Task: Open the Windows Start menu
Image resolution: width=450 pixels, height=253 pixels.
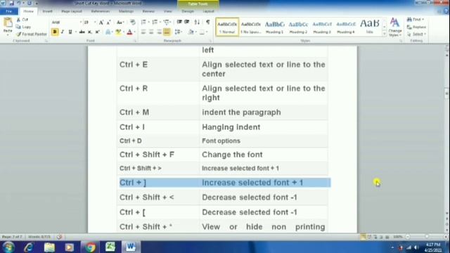Action: pos(8,247)
